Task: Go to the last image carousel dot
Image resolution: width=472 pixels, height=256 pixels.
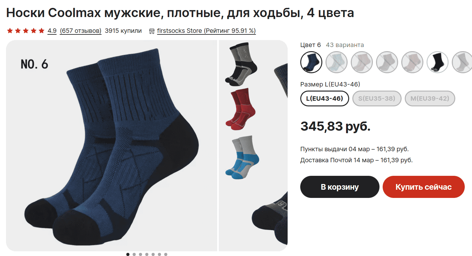Action: [x=166, y=254]
